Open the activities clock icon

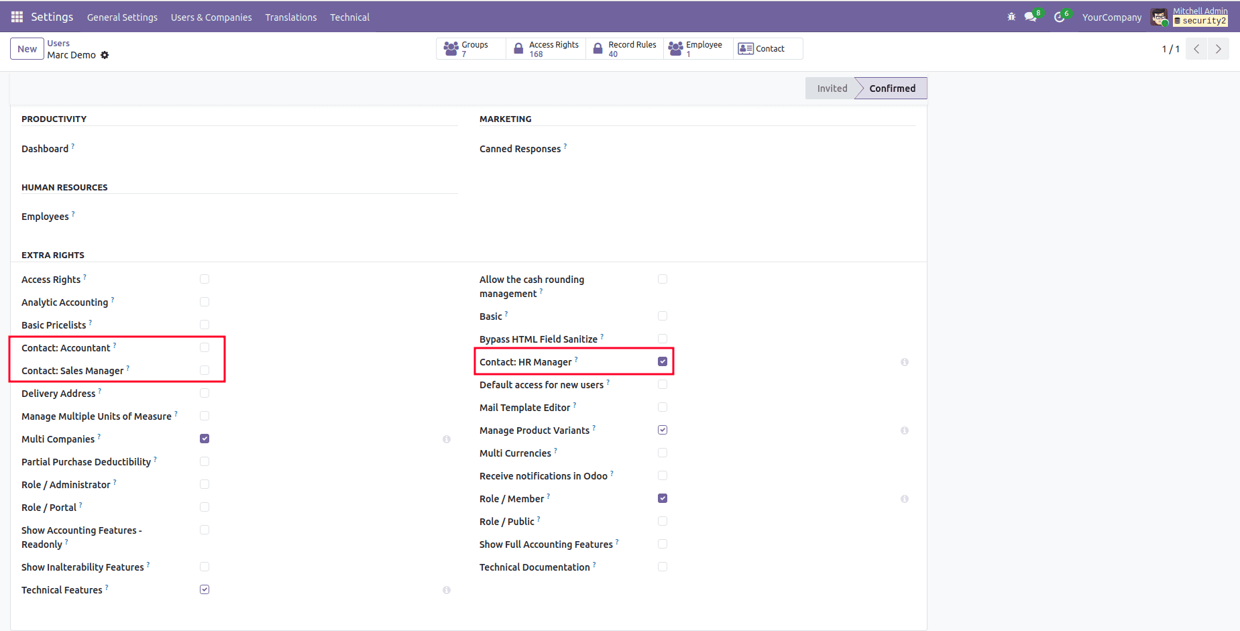click(1060, 17)
